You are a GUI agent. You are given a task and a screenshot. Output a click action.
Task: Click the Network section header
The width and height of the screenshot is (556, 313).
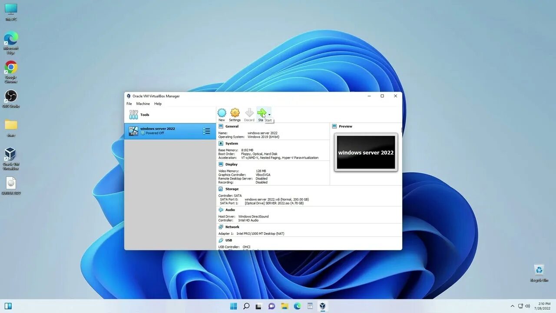[x=232, y=227]
